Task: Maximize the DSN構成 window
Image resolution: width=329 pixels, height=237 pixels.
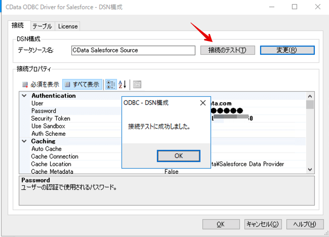Action: [x=295, y=7]
